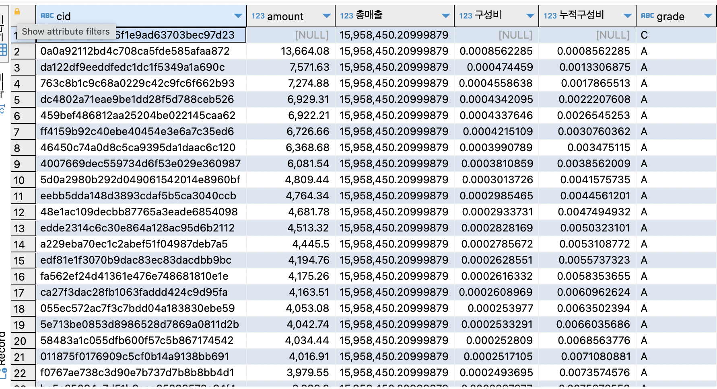Click the lock icon in the grid corner
The image size is (717, 389).
tap(17, 11)
